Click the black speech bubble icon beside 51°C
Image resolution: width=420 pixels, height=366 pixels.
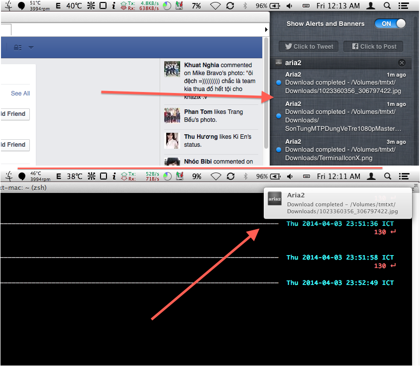click(21, 5)
